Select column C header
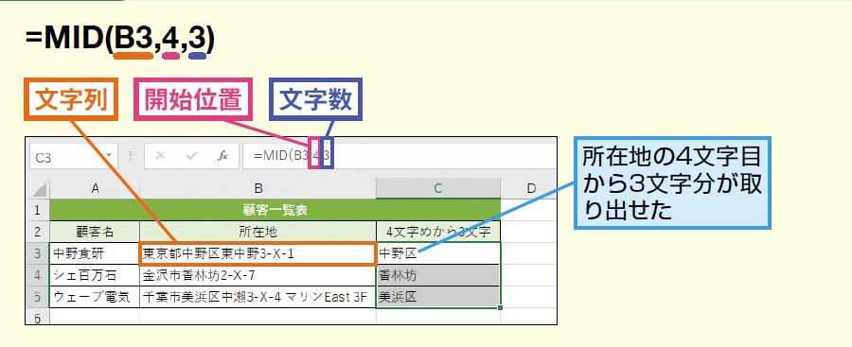Image resolution: width=852 pixels, height=347 pixels. pos(438,188)
